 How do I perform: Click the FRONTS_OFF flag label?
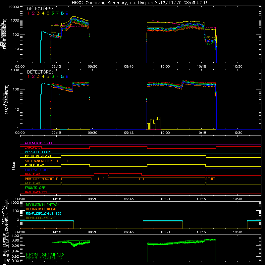[x=35, y=188]
